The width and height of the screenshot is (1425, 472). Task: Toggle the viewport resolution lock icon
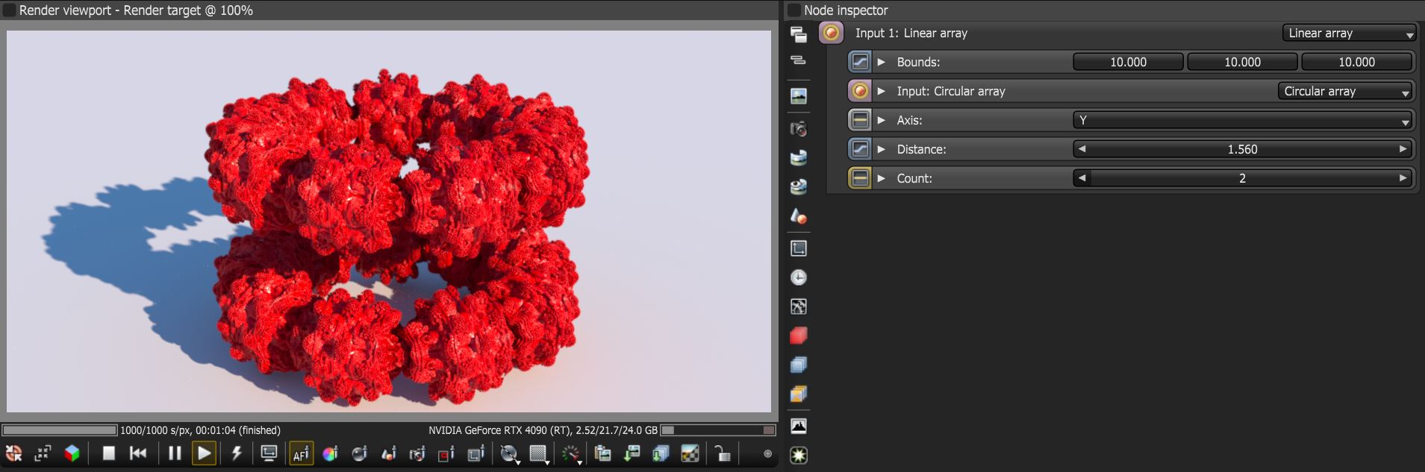722,453
